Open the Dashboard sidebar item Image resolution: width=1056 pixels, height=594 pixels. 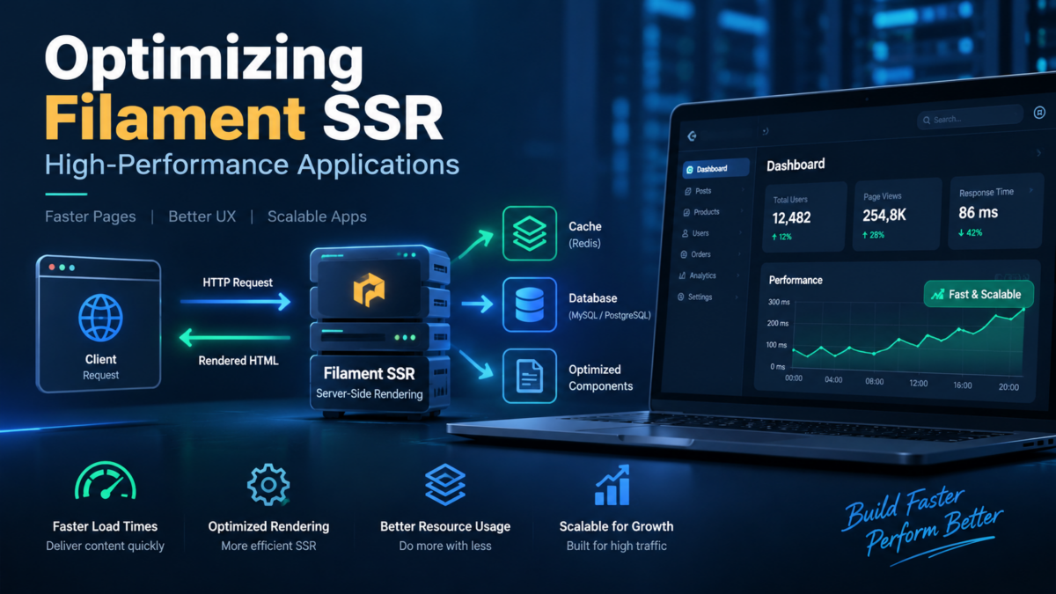(x=716, y=168)
